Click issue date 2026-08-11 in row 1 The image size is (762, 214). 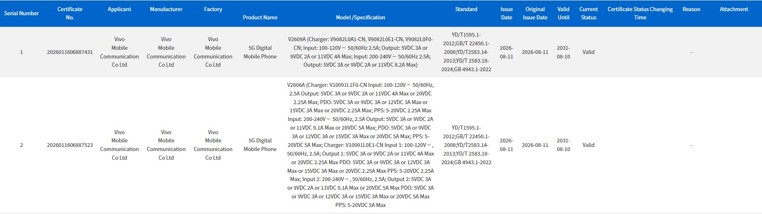507,52
